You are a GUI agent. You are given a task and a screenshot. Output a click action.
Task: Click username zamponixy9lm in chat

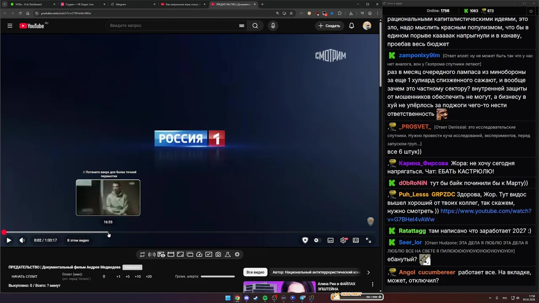[419, 55]
